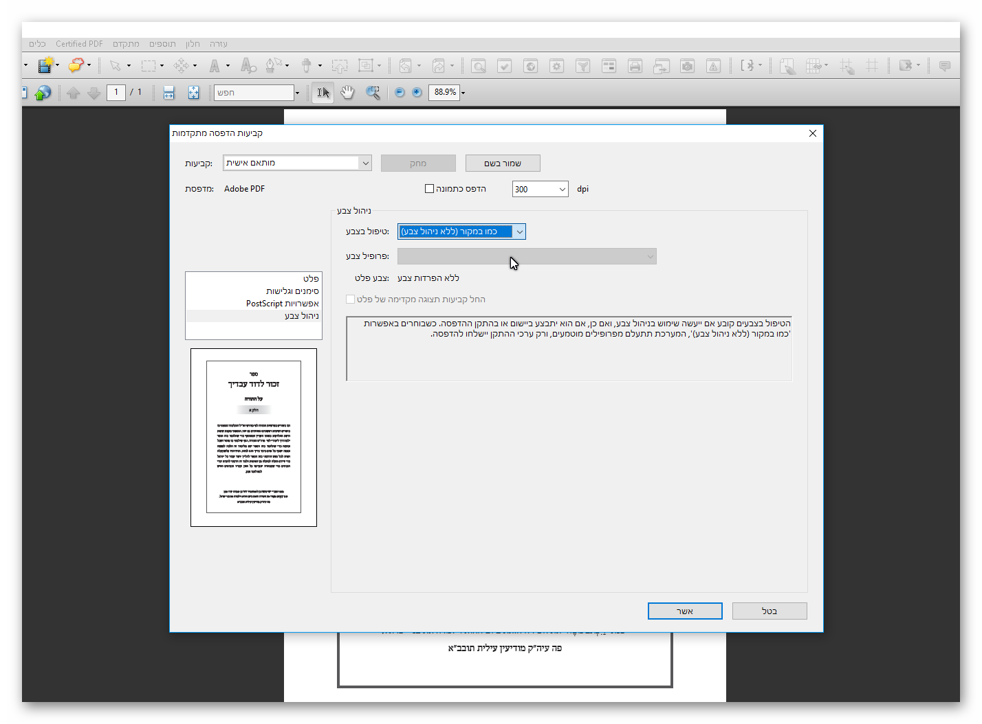Go to next page with down arrow
982x724 pixels.
tap(94, 93)
